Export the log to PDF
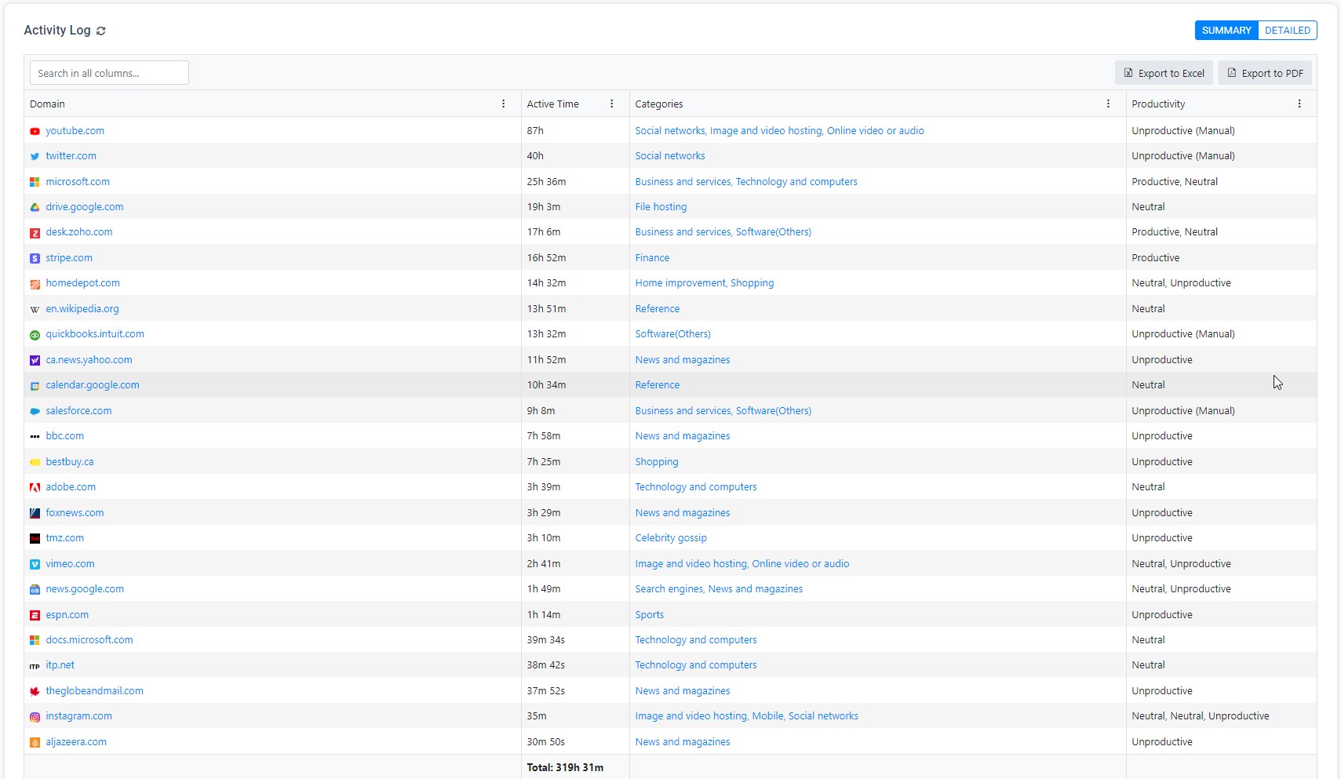 pyautogui.click(x=1265, y=73)
